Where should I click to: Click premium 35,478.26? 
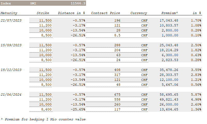coord(169,70)
